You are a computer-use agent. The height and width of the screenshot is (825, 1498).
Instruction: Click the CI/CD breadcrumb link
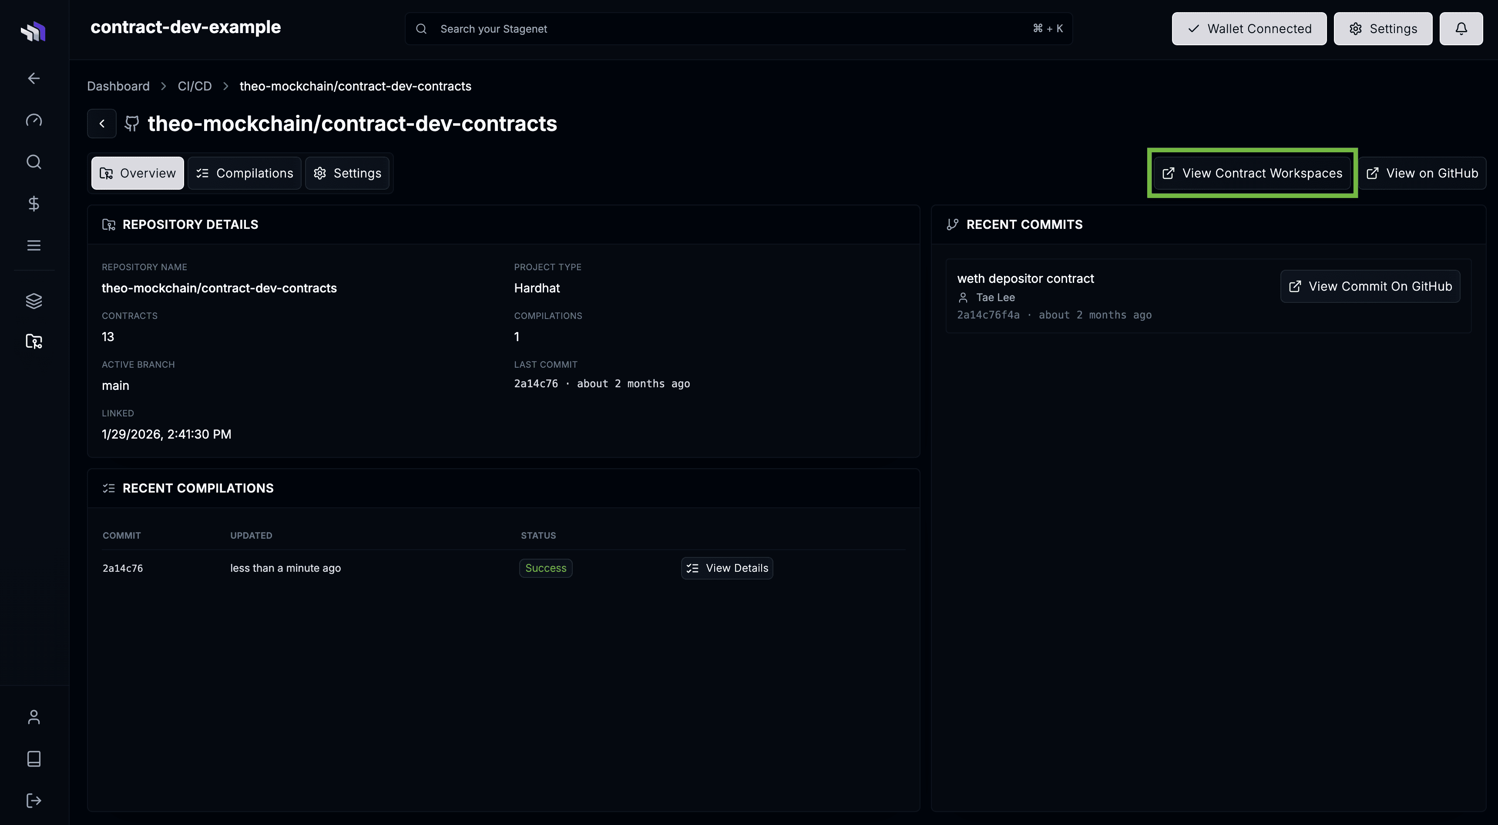pyautogui.click(x=194, y=86)
